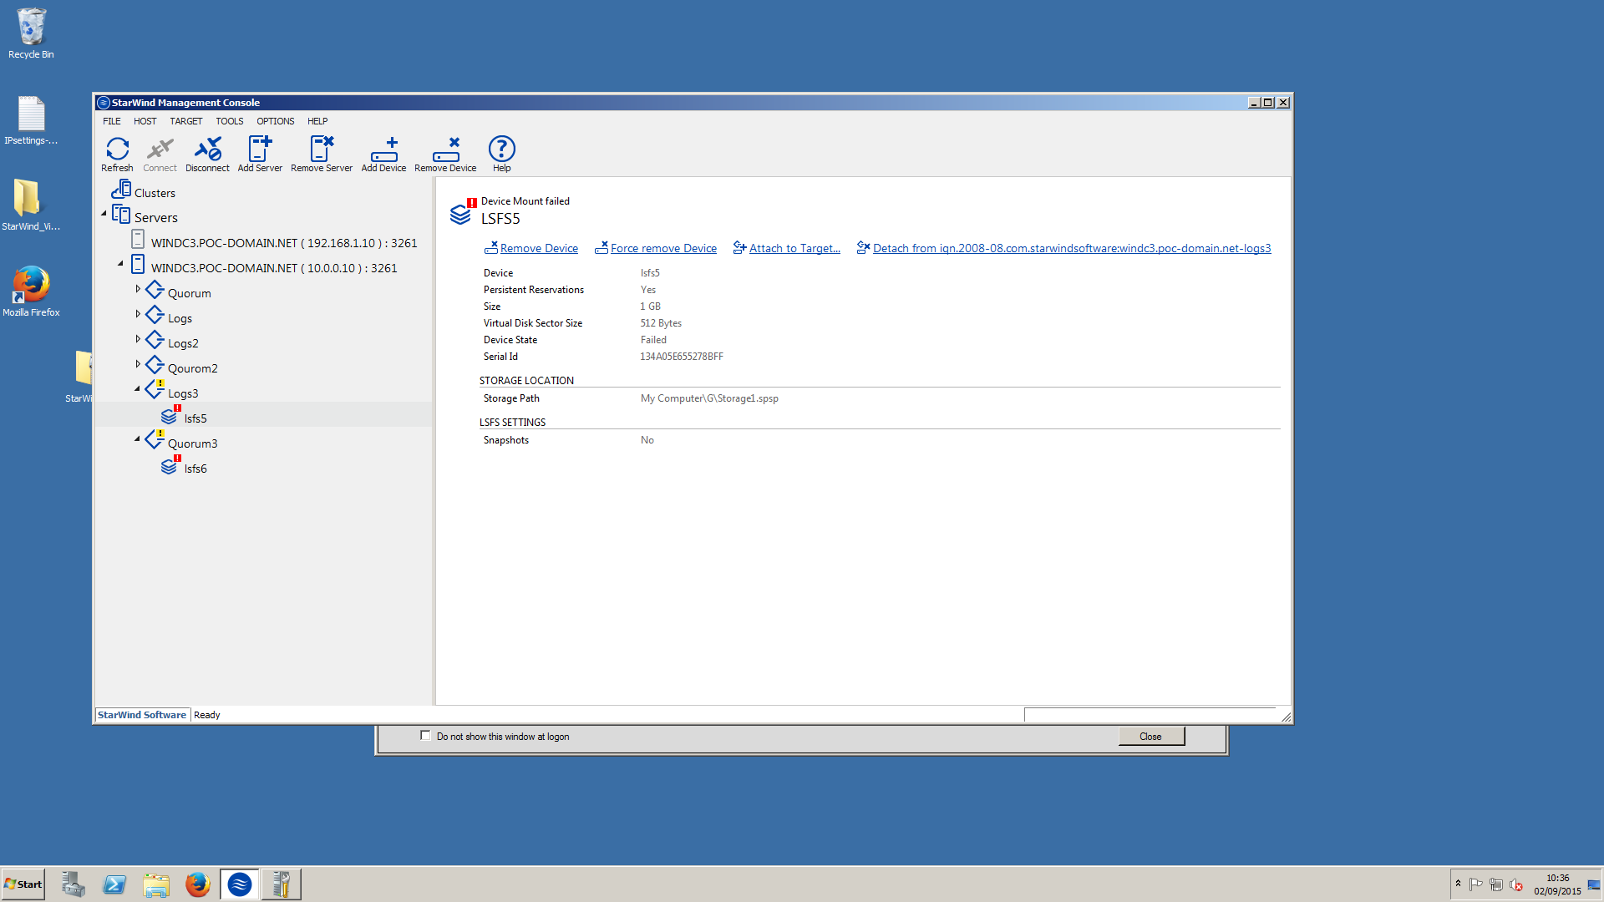Select the Qourom2 target icon
This screenshot has height=902, width=1604.
coord(155,365)
